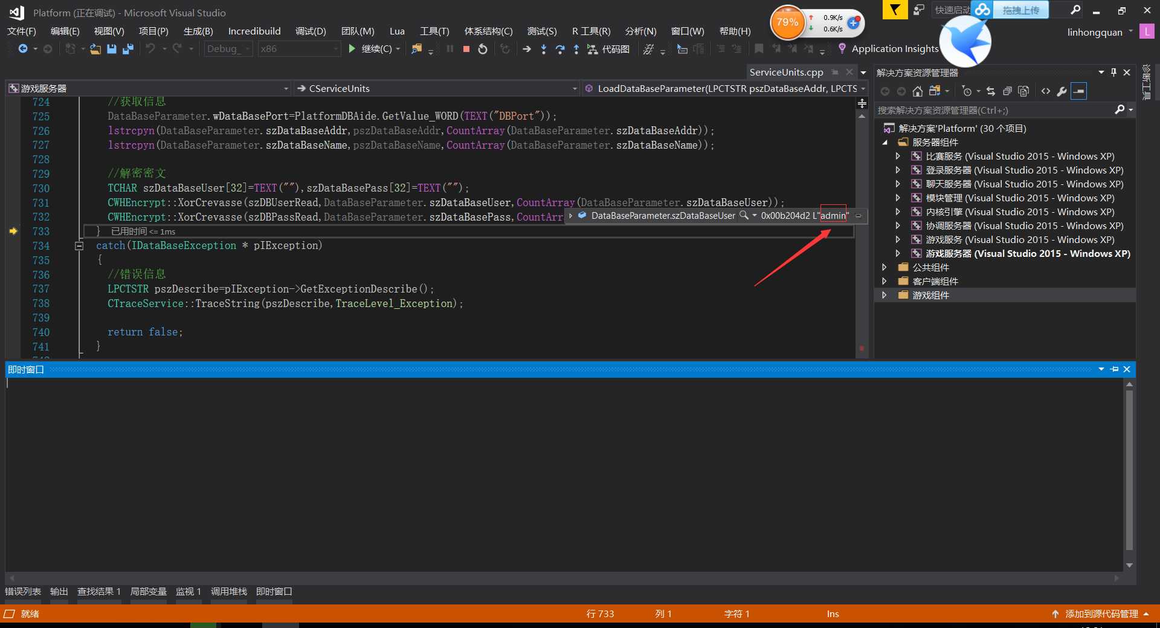Click the Break All pause icon
The width and height of the screenshot is (1160, 628).
[450, 49]
